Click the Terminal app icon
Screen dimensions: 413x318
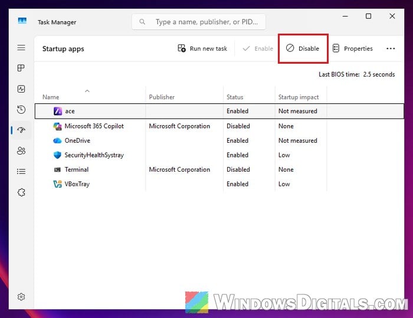(x=57, y=170)
